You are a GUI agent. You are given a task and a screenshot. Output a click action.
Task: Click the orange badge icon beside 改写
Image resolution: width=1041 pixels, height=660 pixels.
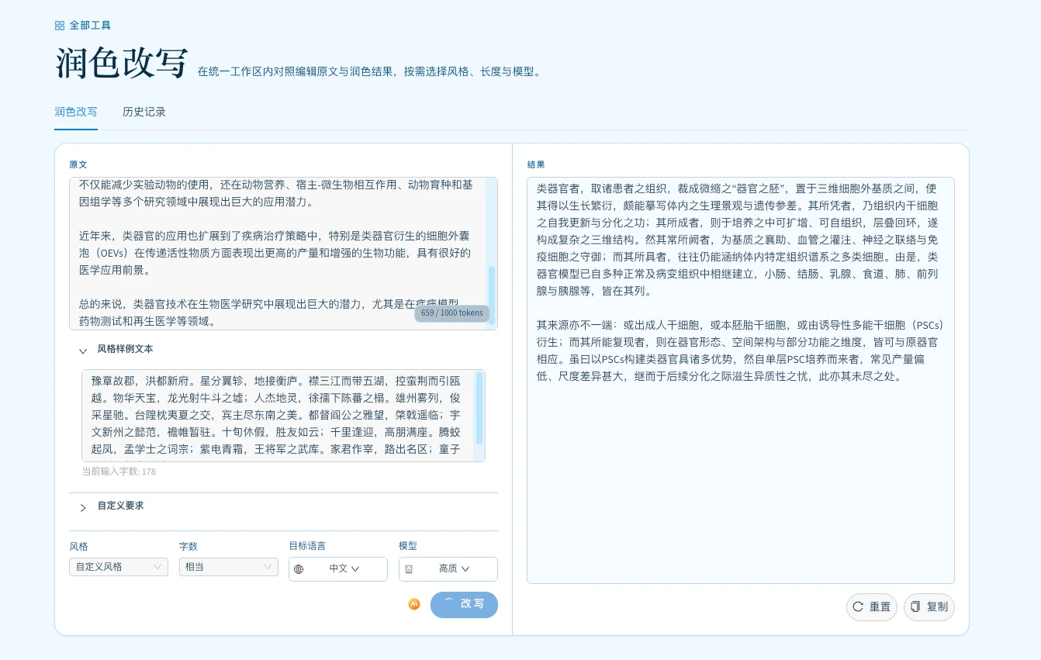pyautogui.click(x=414, y=604)
